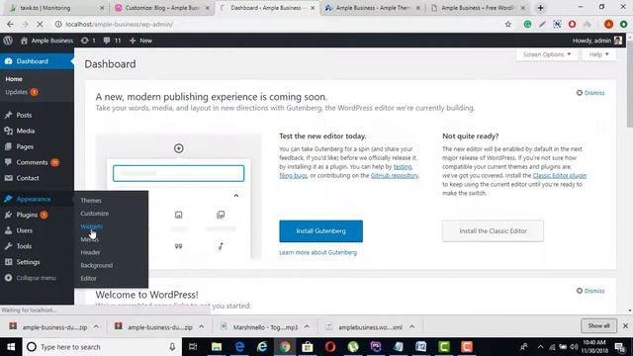Select the gallery block icon in preview
The height and width of the screenshot is (356, 633).
(221, 215)
